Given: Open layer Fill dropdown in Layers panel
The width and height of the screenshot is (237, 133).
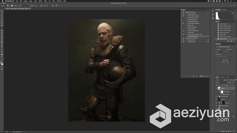Looking at the screenshot, I should (234, 85).
